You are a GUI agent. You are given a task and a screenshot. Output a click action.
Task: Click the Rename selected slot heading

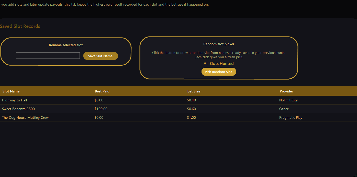pos(66,45)
